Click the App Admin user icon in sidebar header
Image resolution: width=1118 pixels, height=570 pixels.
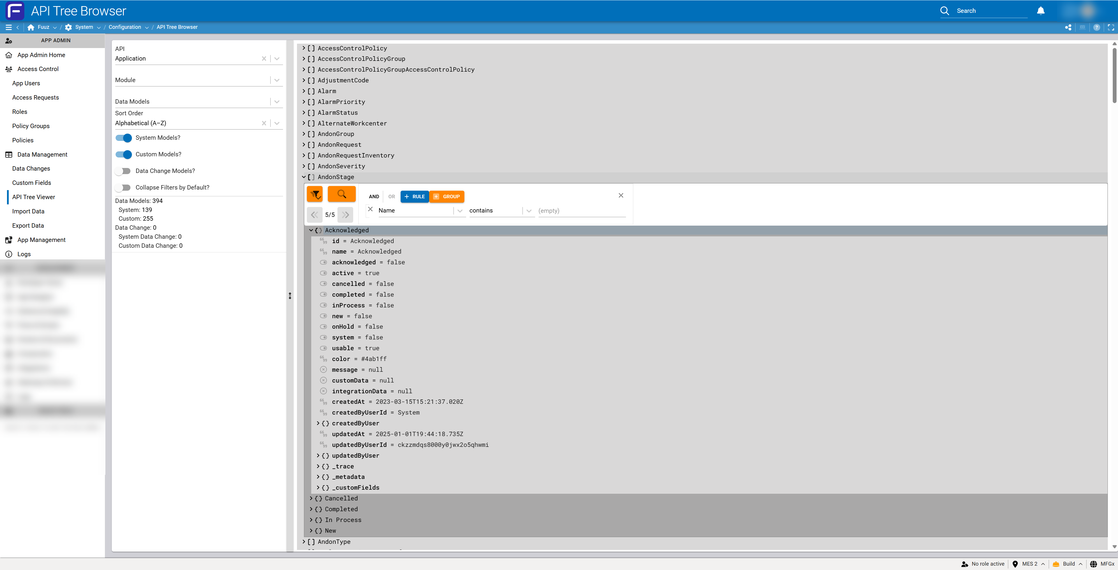click(x=9, y=40)
